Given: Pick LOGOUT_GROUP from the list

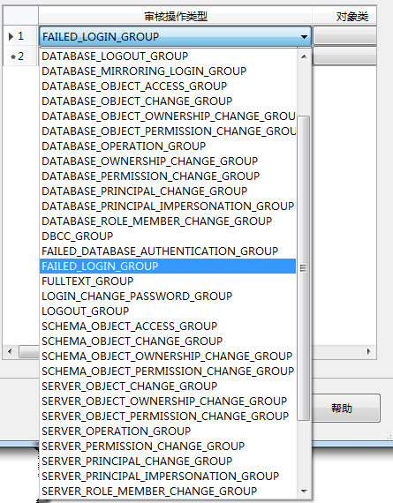Looking at the screenshot, I should click(168, 312).
